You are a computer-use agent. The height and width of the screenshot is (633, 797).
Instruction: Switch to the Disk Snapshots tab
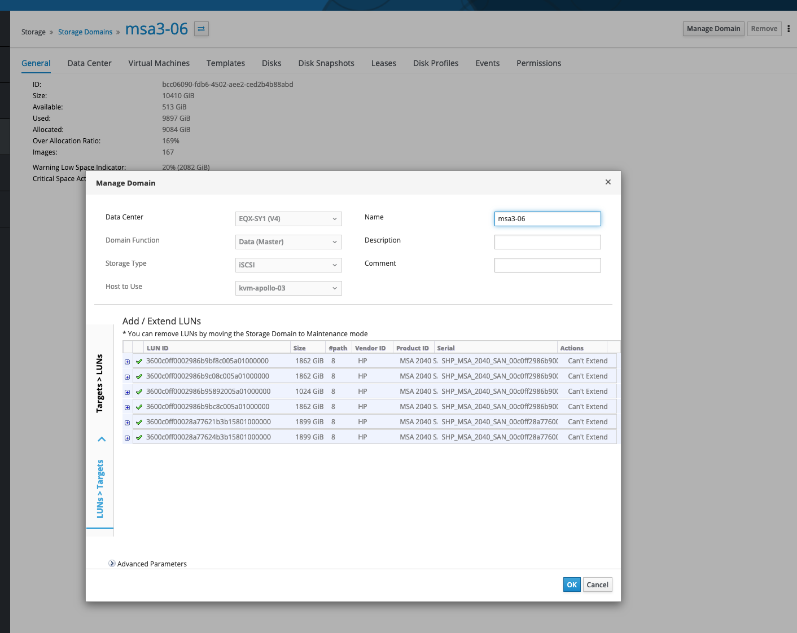tap(326, 63)
